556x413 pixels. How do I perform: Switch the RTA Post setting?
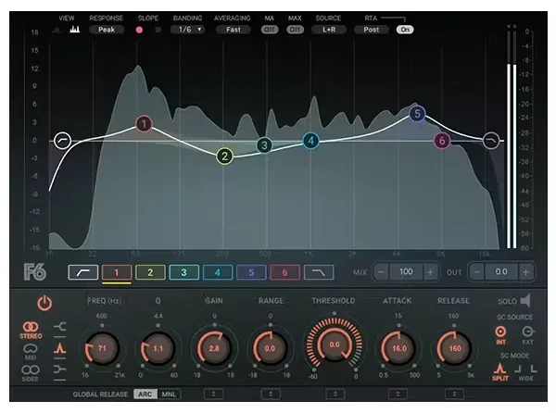371,30
